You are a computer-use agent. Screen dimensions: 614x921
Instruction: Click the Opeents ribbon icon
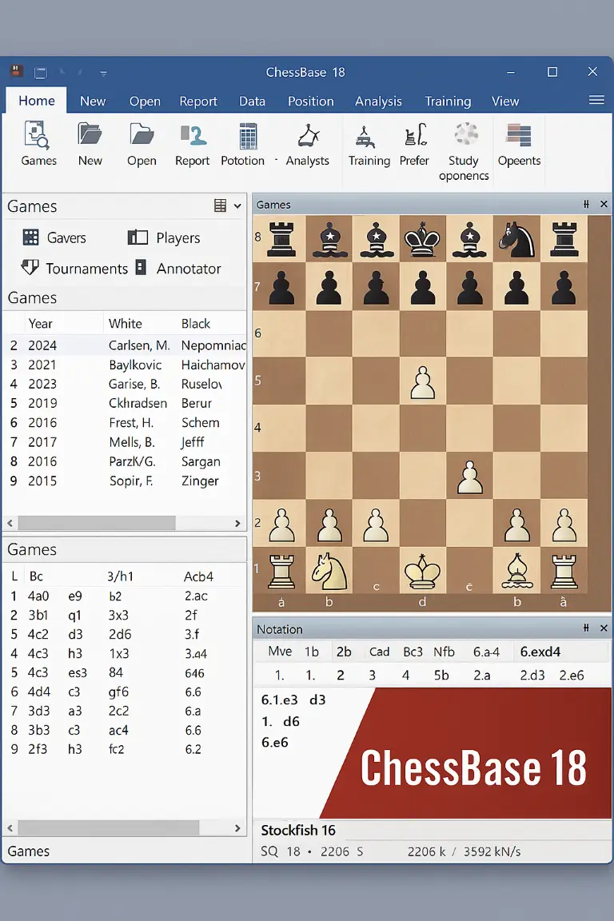(519, 144)
